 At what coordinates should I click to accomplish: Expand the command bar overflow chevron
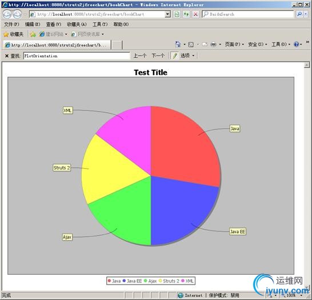point(307,42)
